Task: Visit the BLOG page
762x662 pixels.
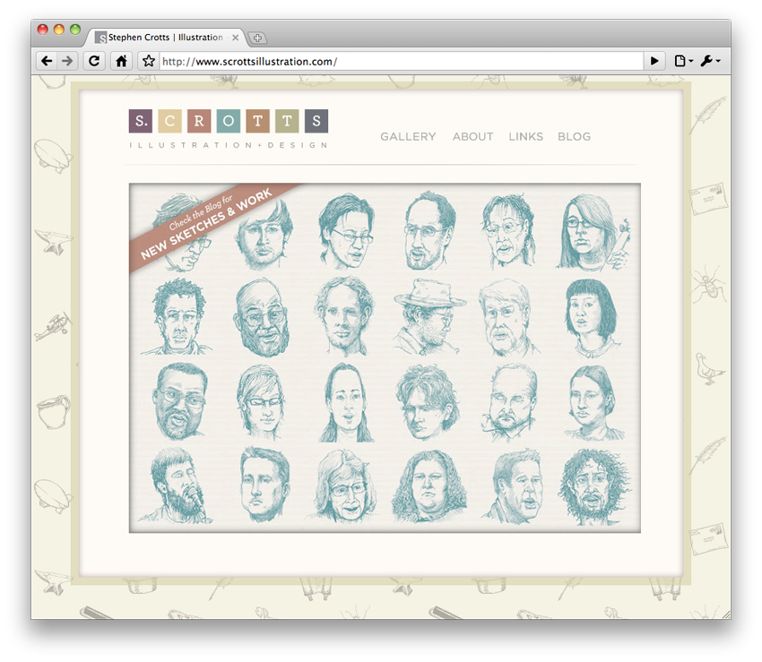Action: tap(574, 137)
